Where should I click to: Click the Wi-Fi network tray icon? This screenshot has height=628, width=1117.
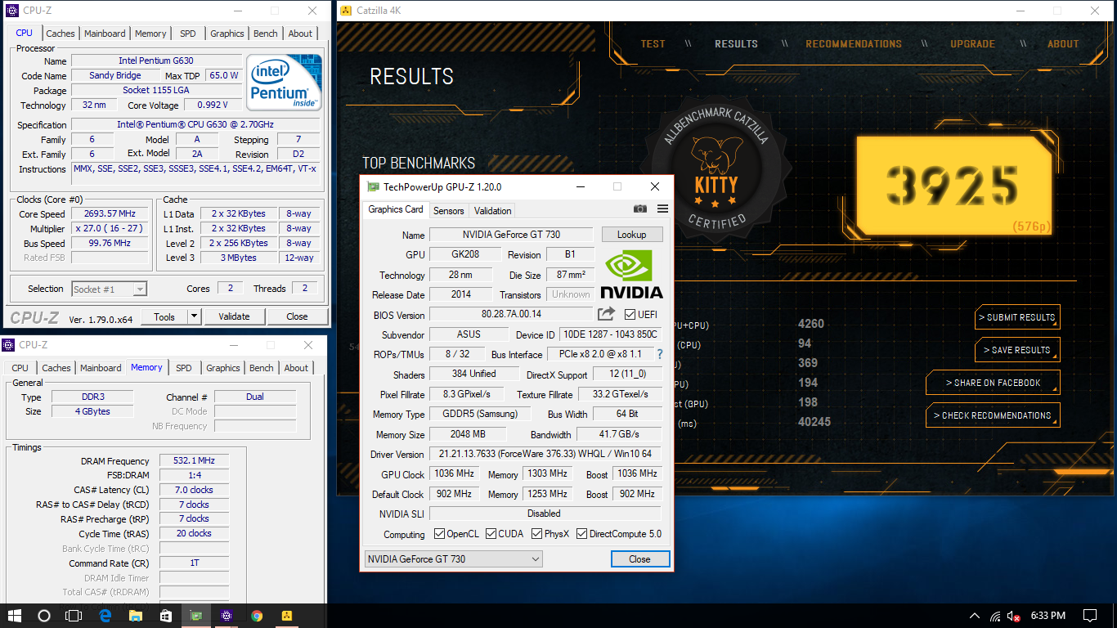[x=995, y=616]
